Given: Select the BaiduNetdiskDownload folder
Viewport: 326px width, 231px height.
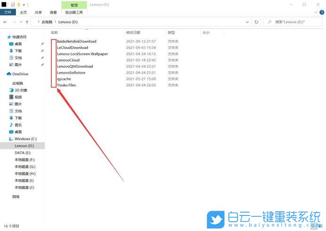Looking at the screenshot, I should [77, 41].
